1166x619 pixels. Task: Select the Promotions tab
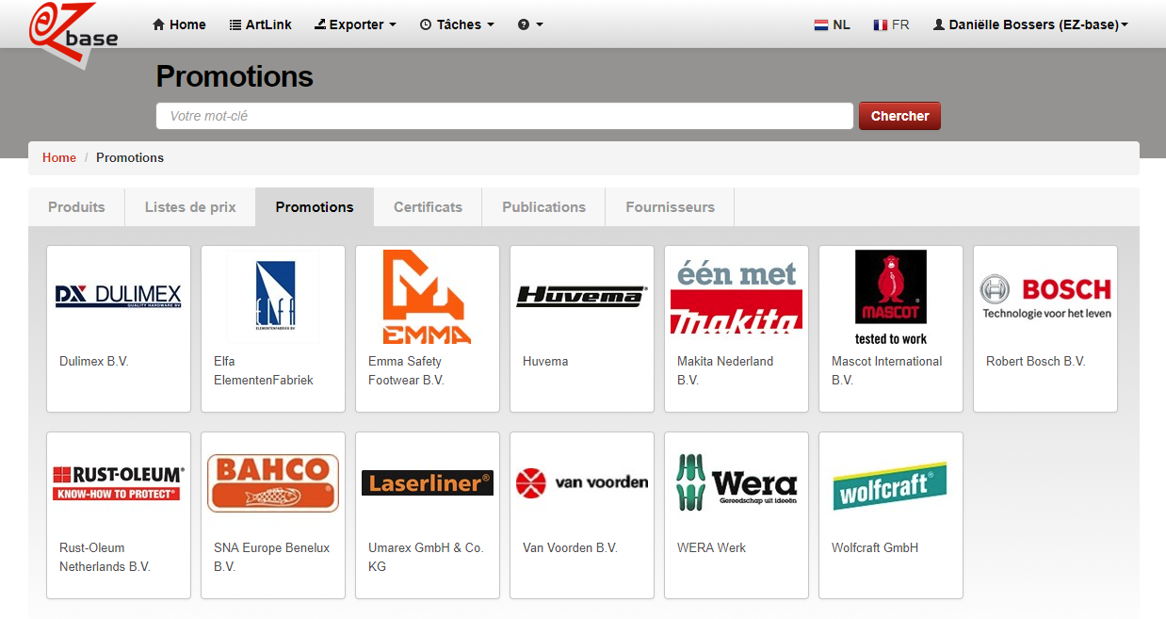tap(315, 207)
